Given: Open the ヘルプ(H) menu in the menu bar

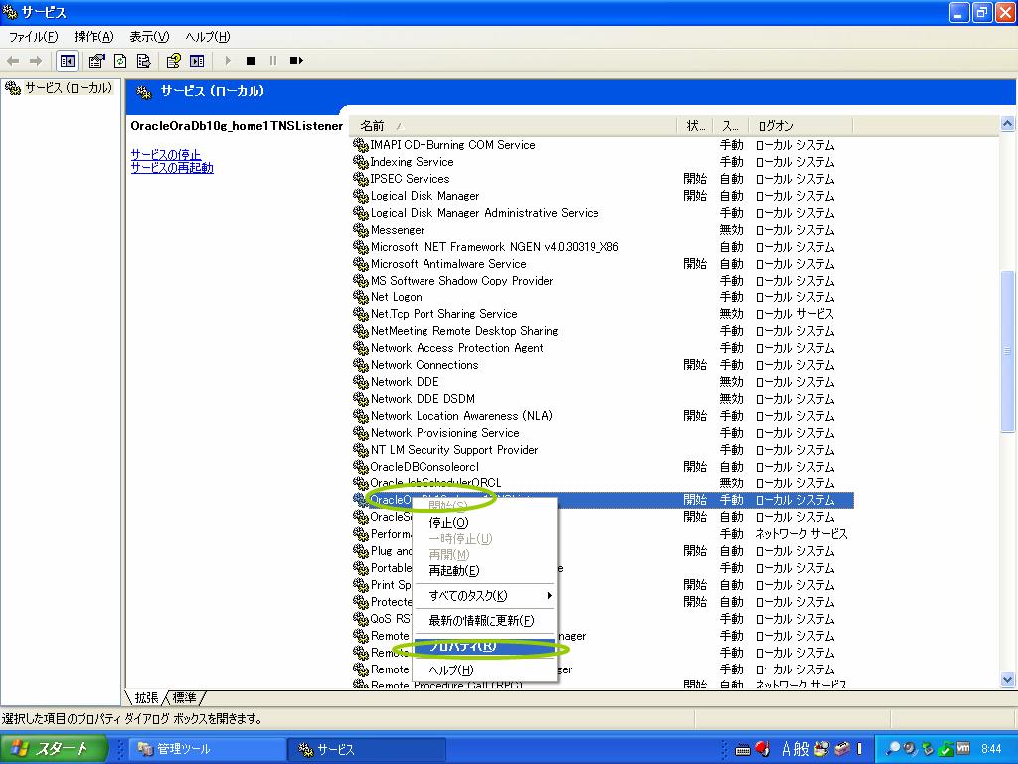Looking at the screenshot, I should pyautogui.click(x=207, y=37).
